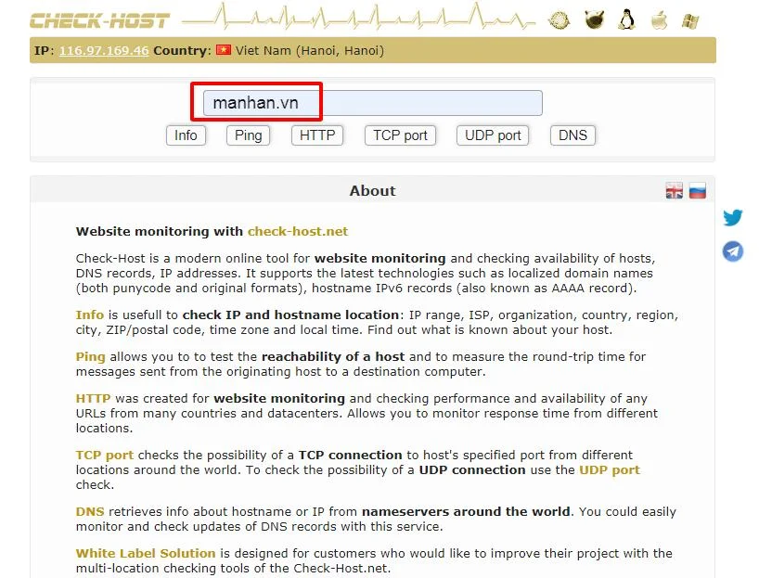Click the DNS check button
The height and width of the screenshot is (578, 759).
point(572,135)
